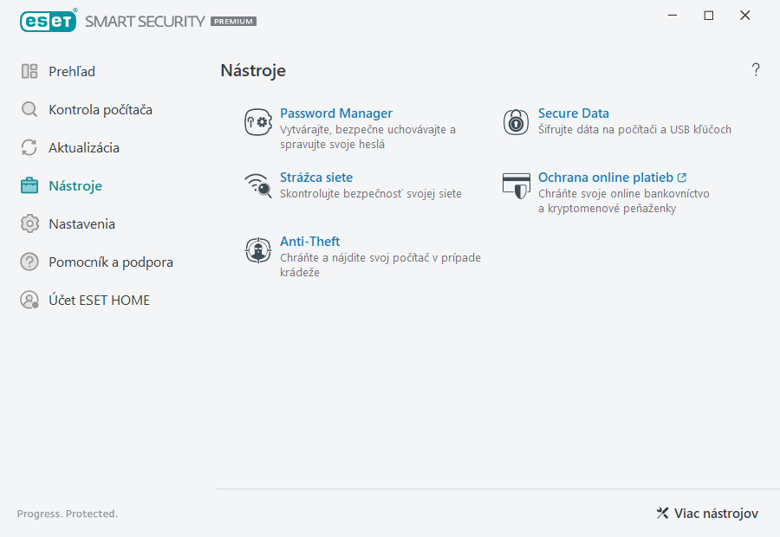Click the ESET logo

[49, 21]
